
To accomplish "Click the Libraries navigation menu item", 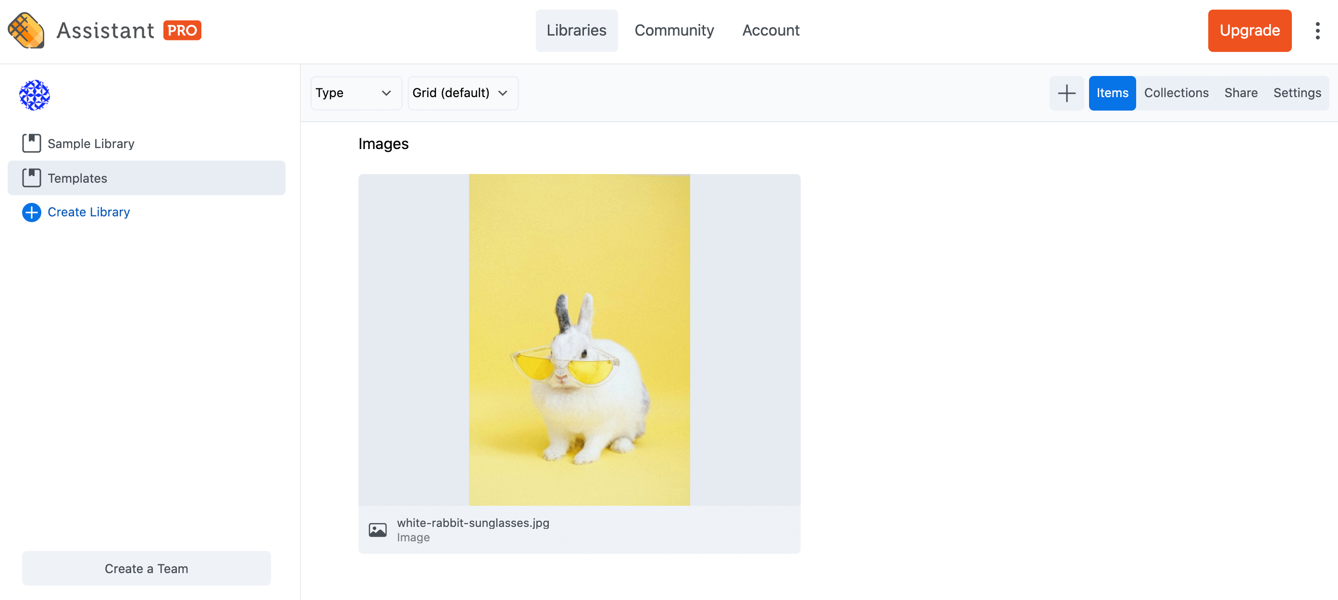I will (x=577, y=30).
